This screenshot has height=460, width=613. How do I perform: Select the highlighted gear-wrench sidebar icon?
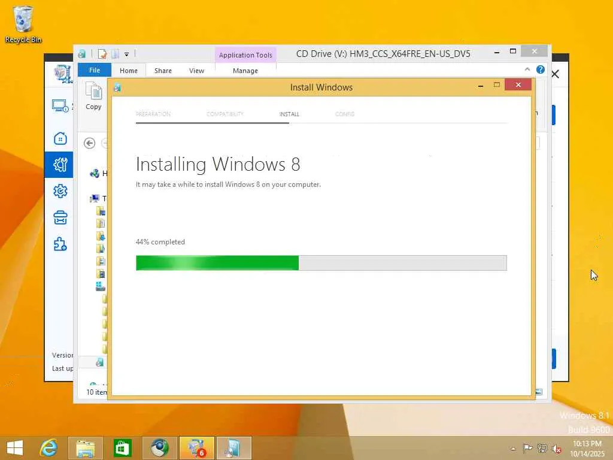tap(59, 165)
